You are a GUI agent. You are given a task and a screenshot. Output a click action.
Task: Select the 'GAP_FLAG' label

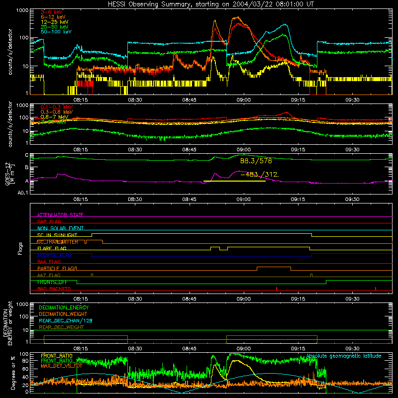click(x=49, y=221)
